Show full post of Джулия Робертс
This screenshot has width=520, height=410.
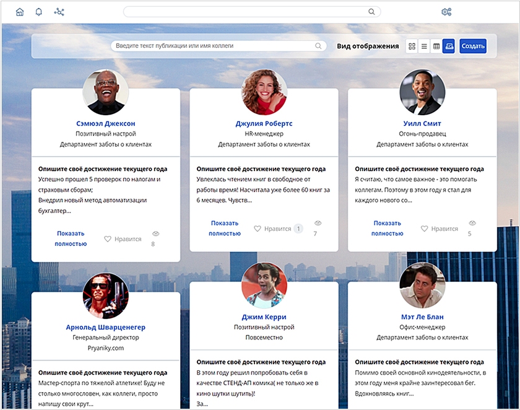(225, 228)
